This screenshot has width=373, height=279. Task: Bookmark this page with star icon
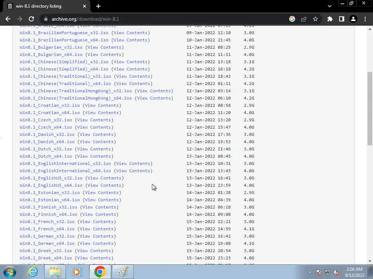(315, 19)
